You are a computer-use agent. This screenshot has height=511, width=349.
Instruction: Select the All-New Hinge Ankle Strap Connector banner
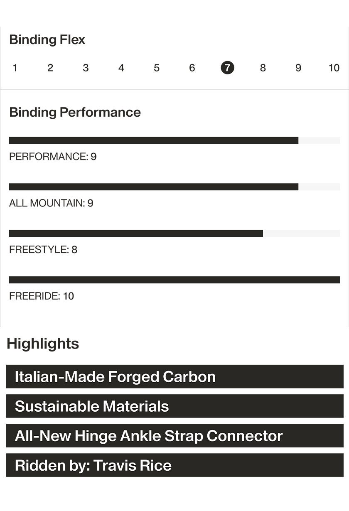[175, 435]
